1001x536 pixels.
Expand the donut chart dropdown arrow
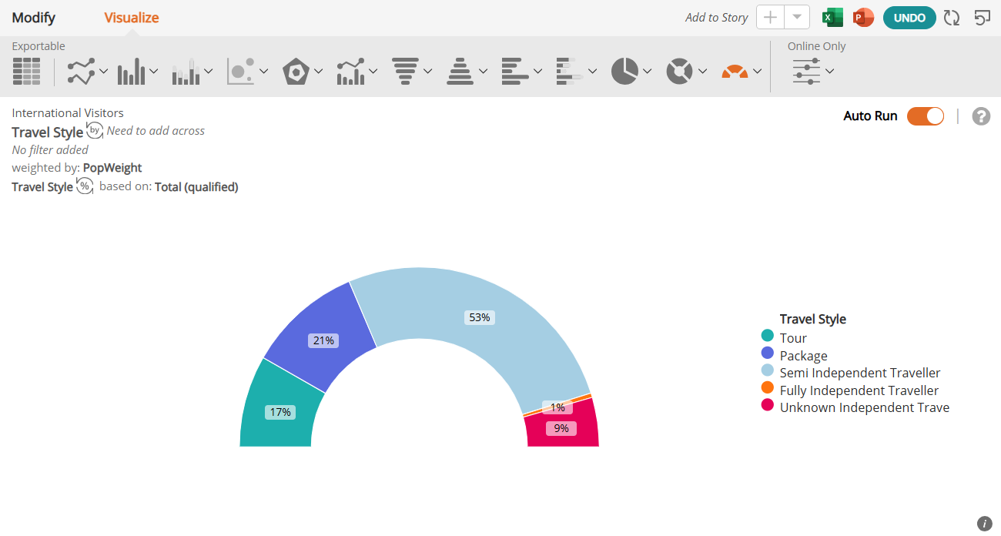[702, 72]
